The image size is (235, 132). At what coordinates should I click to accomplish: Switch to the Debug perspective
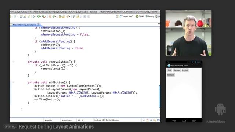point(150,16)
